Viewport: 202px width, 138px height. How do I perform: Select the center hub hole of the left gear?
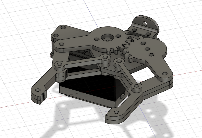click(x=107, y=38)
